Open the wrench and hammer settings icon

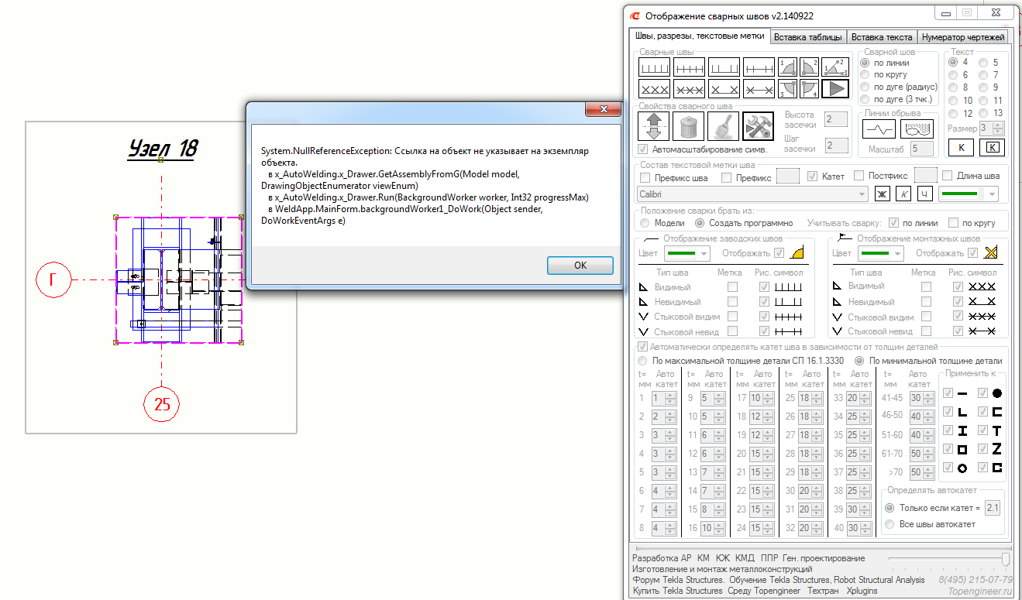tap(758, 125)
